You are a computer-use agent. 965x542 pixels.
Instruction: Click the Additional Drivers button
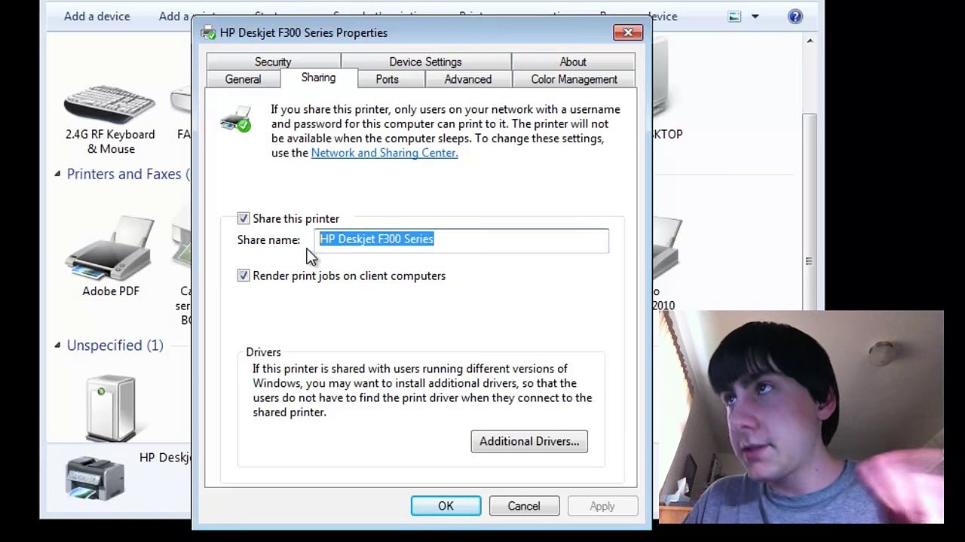click(x=529, y=441)
